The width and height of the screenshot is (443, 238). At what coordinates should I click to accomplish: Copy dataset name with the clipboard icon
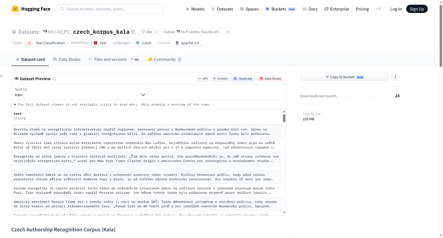coord(133,32)
